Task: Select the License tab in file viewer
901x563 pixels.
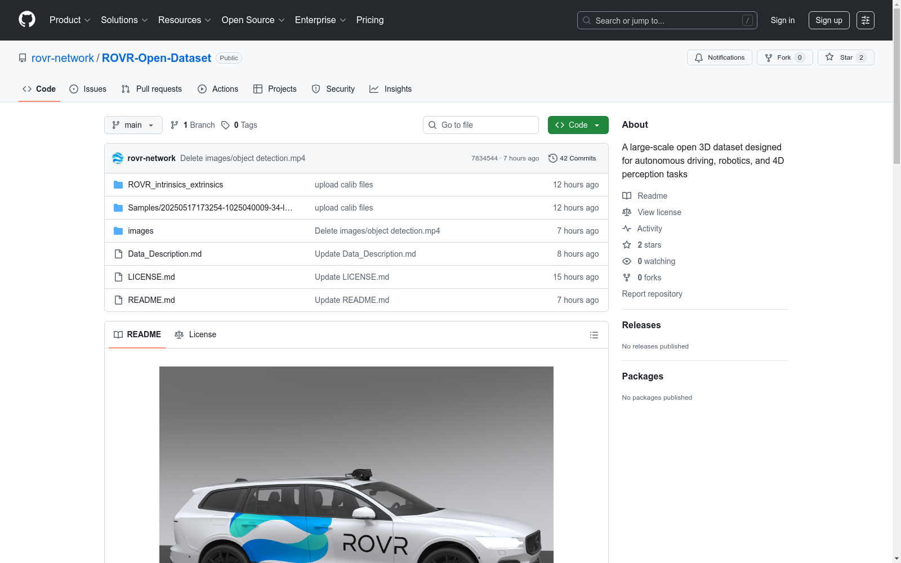Action: (195, 334)
